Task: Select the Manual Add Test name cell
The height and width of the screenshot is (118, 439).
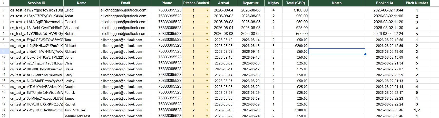Action: click(x=82, y=116)
